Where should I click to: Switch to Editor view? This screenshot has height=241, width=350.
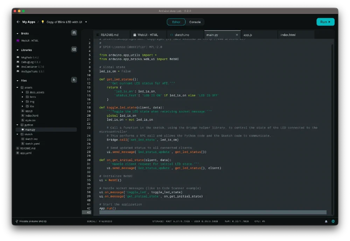pos(176,22)
